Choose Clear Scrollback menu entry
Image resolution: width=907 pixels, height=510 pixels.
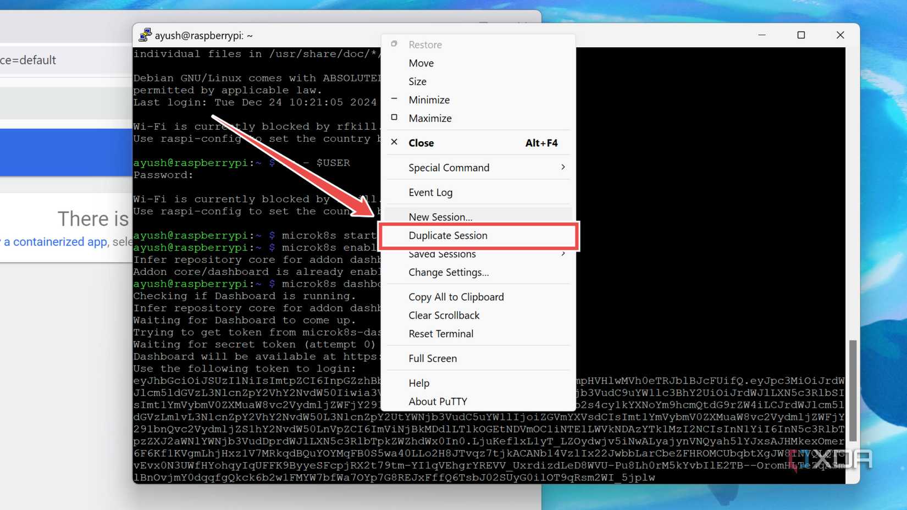pyautogui.click(x=478, y=315)
